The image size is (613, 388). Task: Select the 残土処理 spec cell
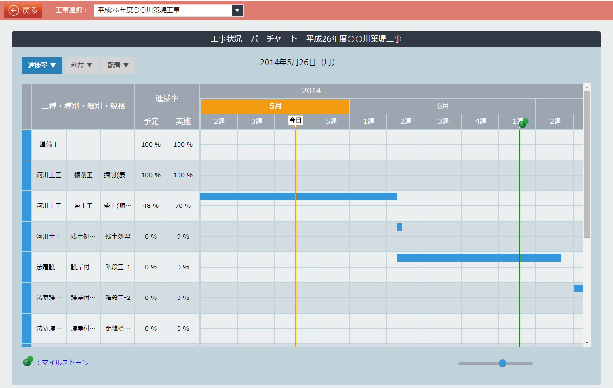118,236
